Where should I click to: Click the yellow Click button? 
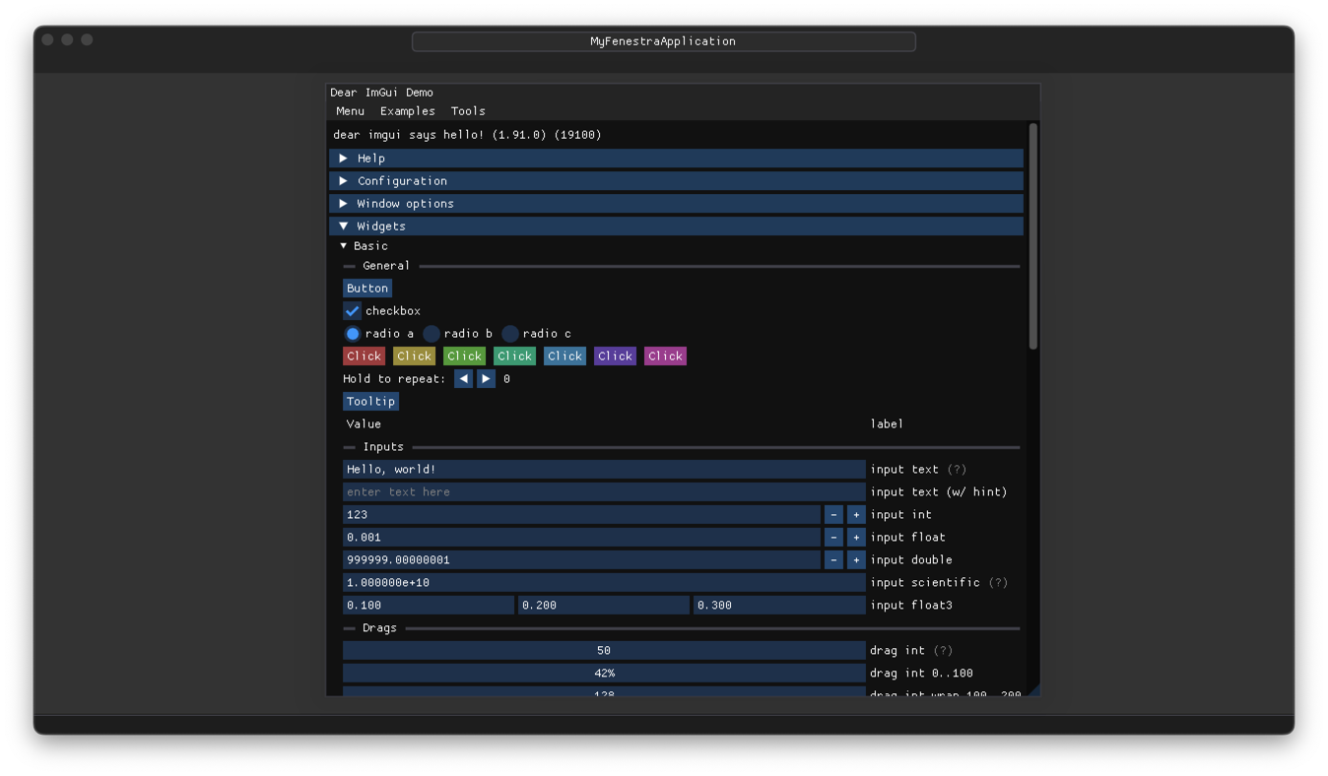pos(414,356)
